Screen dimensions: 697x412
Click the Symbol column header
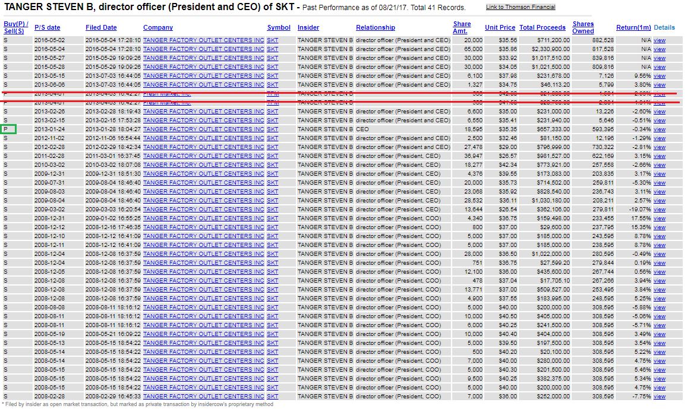point(279,27)
